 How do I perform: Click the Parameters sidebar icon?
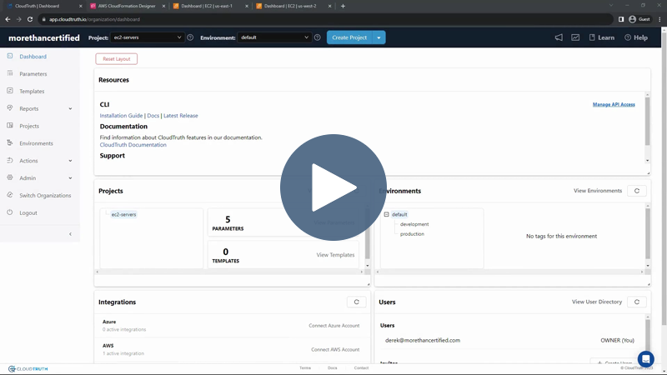10,73
